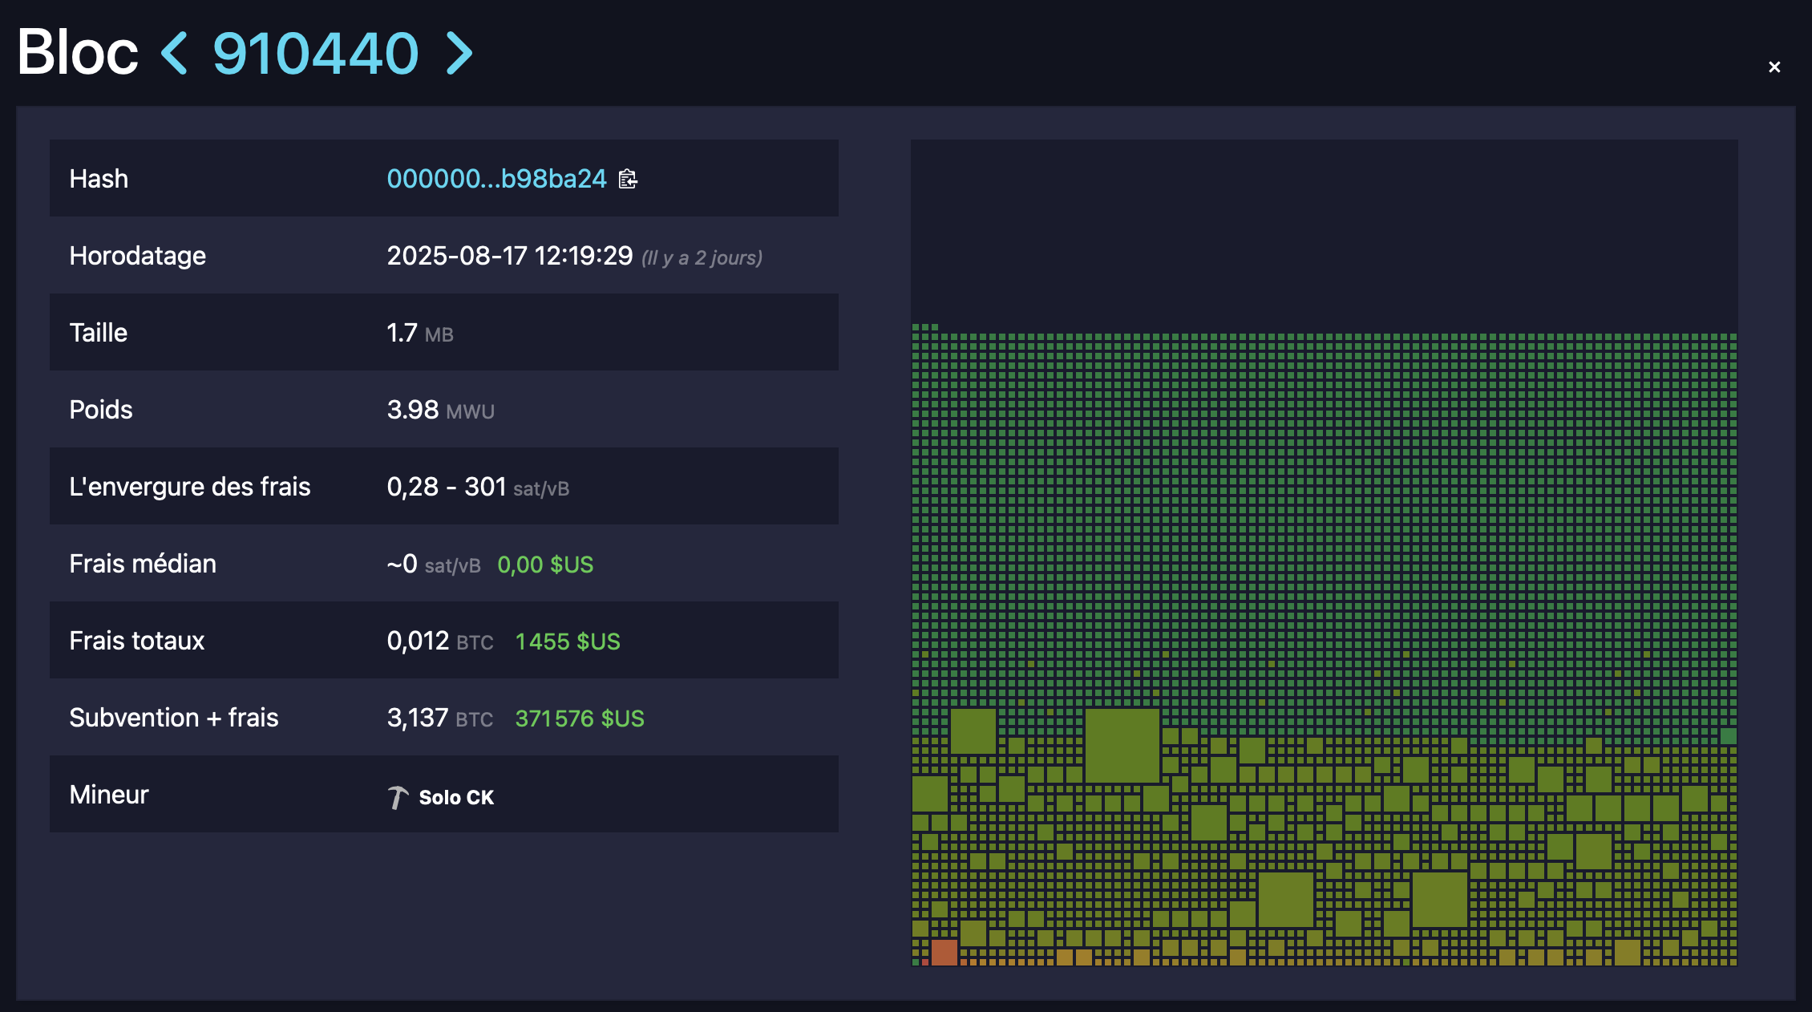Open the hash link 000000...b98ba24
This screenshot has height=1012, width=1812.
coord(496,179)
